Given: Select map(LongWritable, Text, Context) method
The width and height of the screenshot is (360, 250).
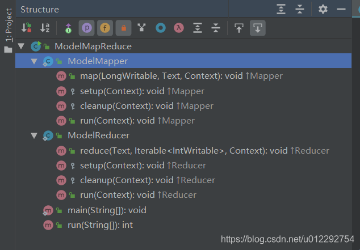Looking at the screenshot, I should [x=183, y=76].
